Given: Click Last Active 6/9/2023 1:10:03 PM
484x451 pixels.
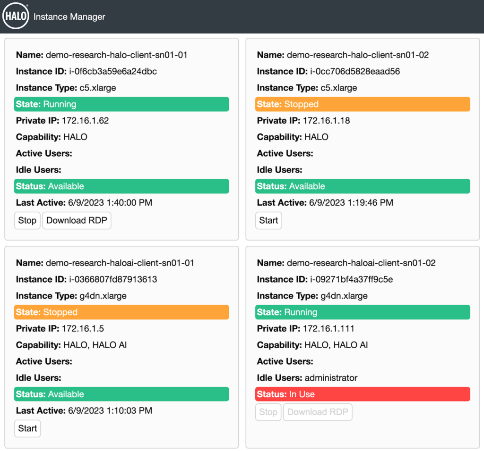Looking at the screenshot, I should click(84, 410).
